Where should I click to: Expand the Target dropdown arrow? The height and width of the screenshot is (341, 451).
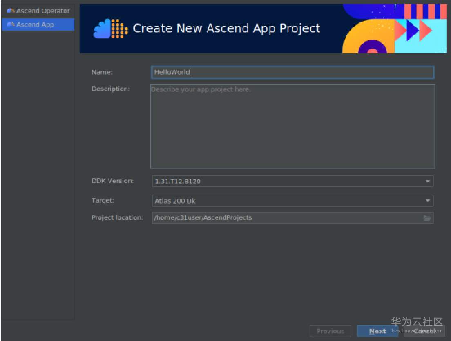pos(427,201)
